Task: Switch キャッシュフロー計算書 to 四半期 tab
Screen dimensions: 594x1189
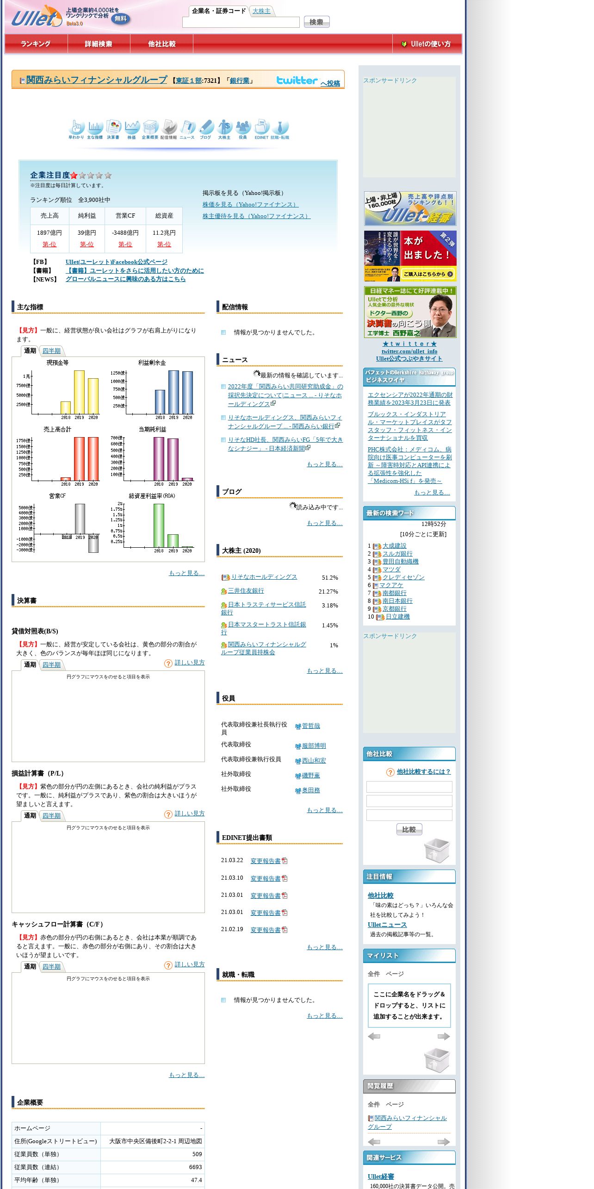Action: pyautogui.click(x=51, y=967)
